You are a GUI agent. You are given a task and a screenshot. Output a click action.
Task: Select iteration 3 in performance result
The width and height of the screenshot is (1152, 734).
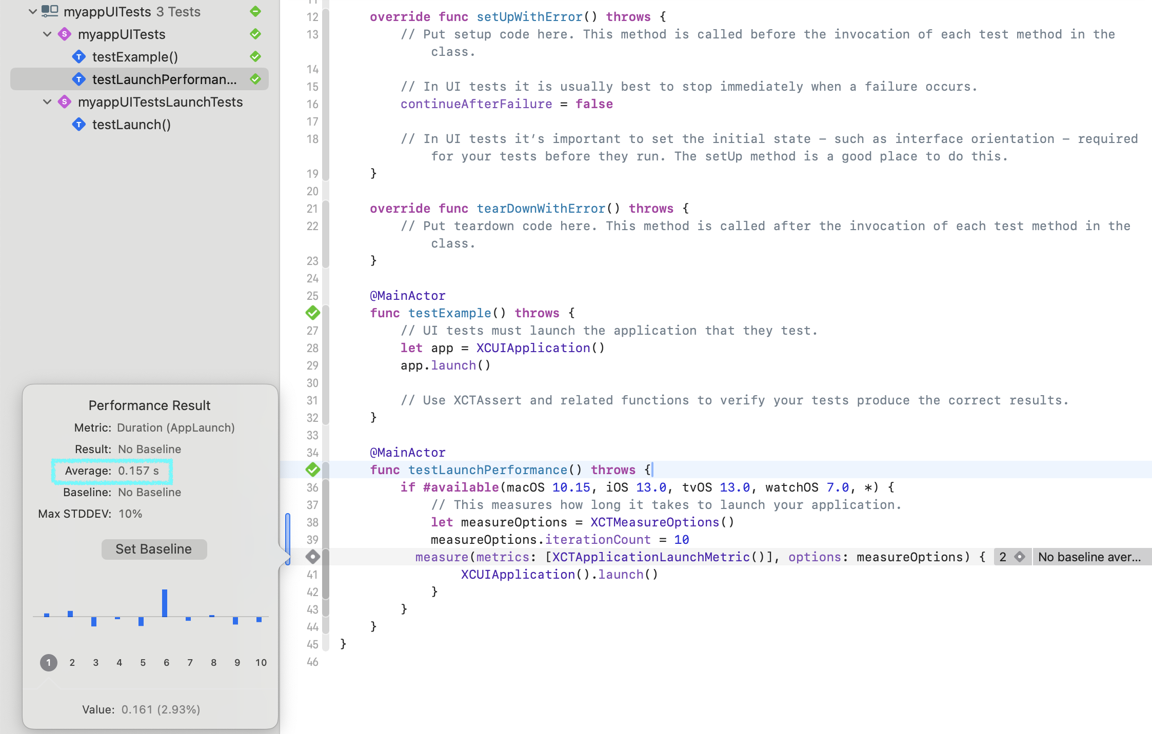[96, 663]
